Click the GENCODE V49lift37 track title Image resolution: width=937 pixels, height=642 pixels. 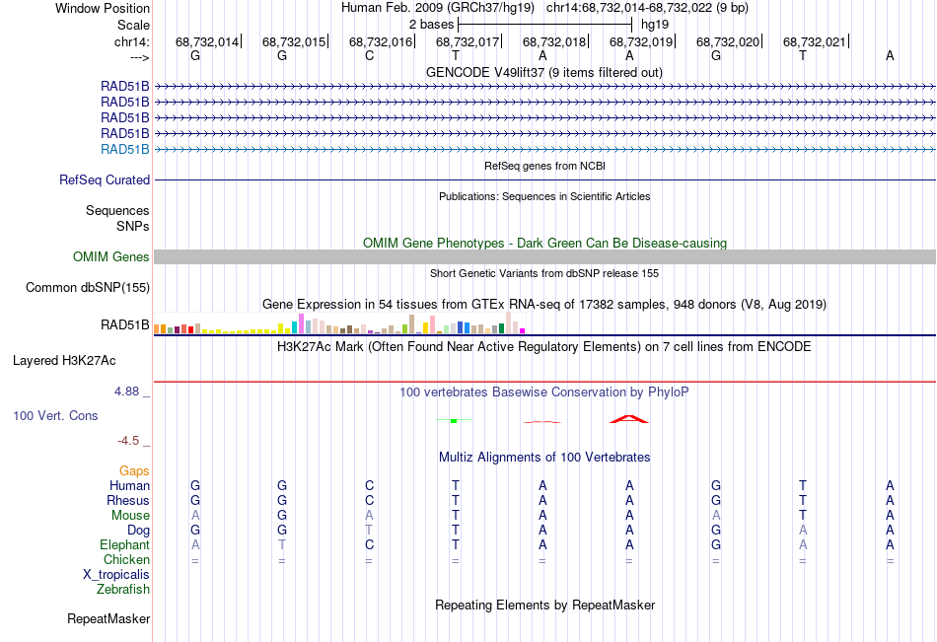click(543, 72)
